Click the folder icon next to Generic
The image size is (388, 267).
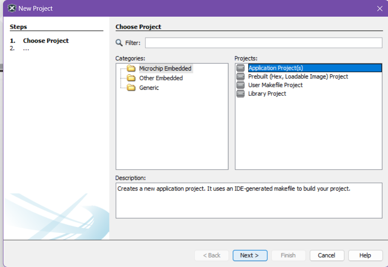tap(131, 88)
